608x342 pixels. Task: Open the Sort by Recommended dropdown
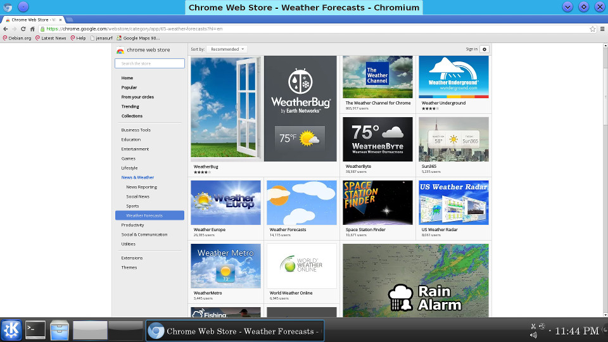tap(227, 49)
